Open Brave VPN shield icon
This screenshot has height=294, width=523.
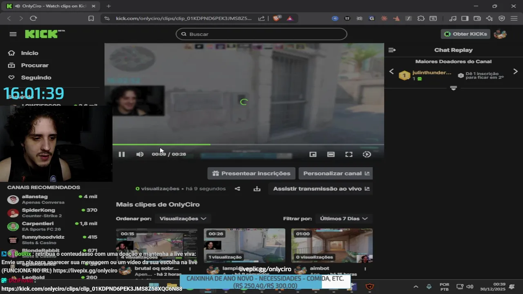502,18
